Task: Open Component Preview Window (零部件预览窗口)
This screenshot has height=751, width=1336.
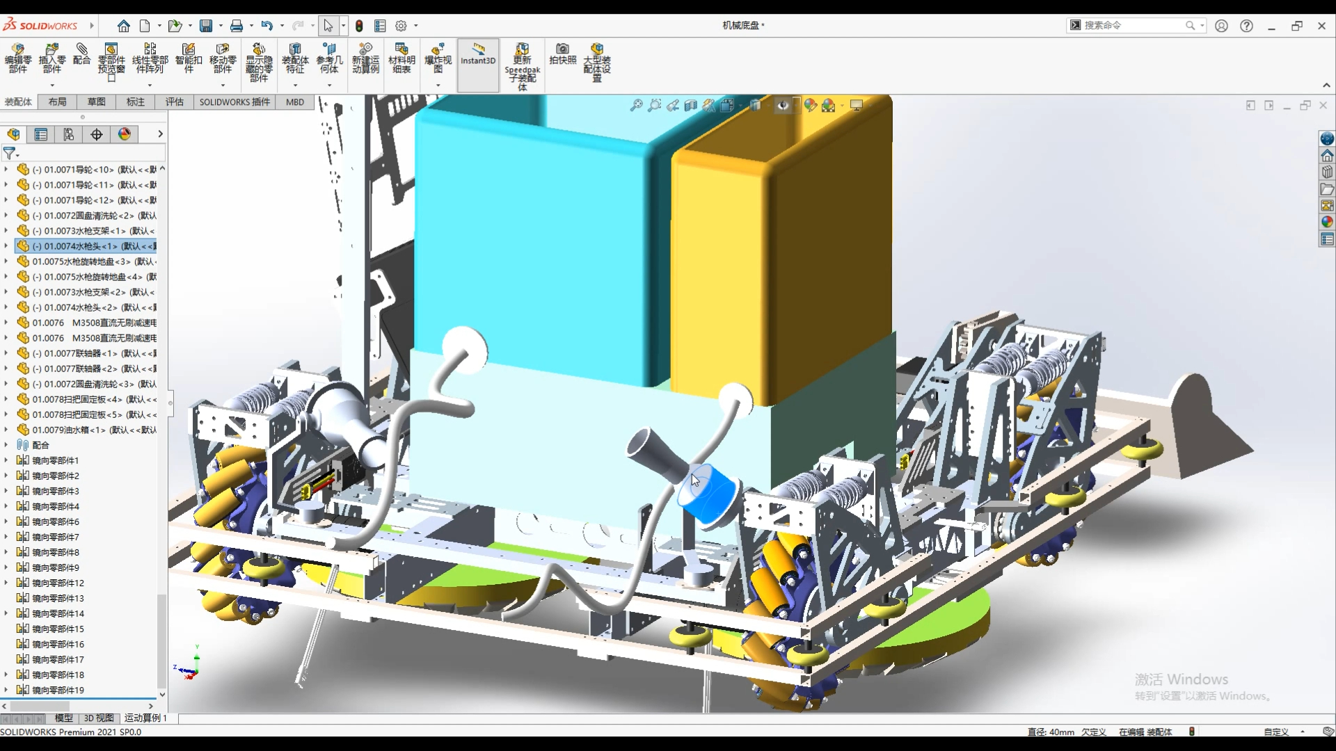Action: [x=111, y=62]
